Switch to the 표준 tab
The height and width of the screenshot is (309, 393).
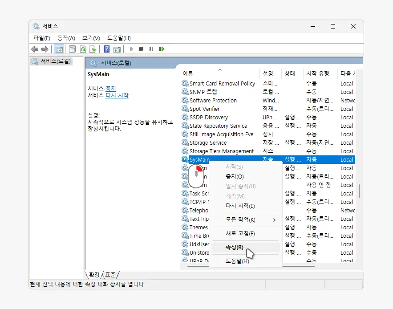point(109,275)
